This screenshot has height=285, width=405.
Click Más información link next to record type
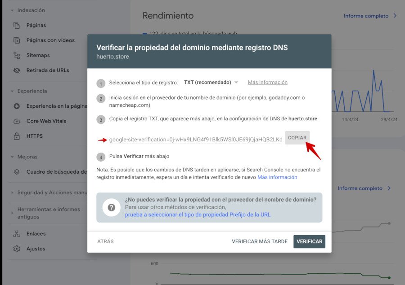coord(268,83)
